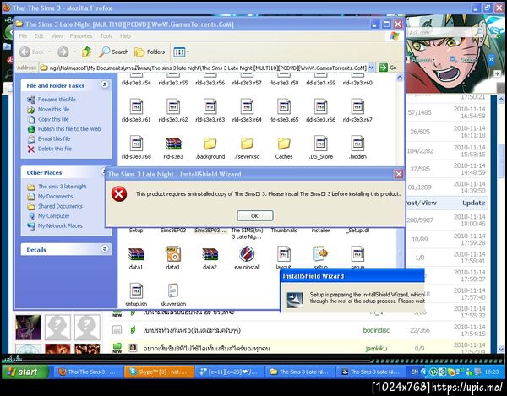The height and width of the screenshot is (396, 507).
Task: Go up one folder level
Action: pos(86,52)
